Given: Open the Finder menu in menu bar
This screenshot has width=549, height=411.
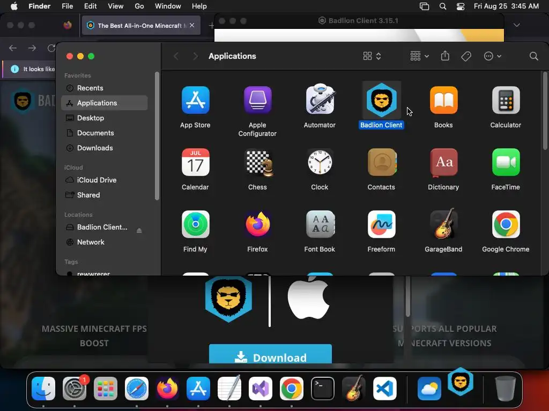Looking at the screenshot, I should 39,6.
